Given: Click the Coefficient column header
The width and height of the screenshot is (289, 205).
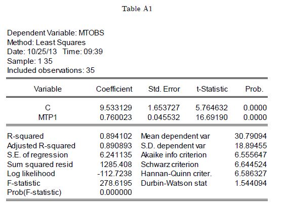Looking at the screenshot, I should click(x=114, y=89).
